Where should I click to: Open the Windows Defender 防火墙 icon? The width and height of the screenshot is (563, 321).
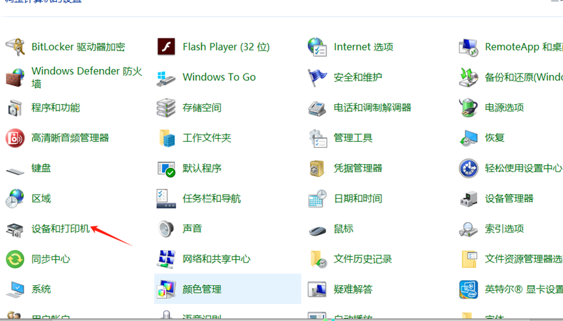point(15,77)
